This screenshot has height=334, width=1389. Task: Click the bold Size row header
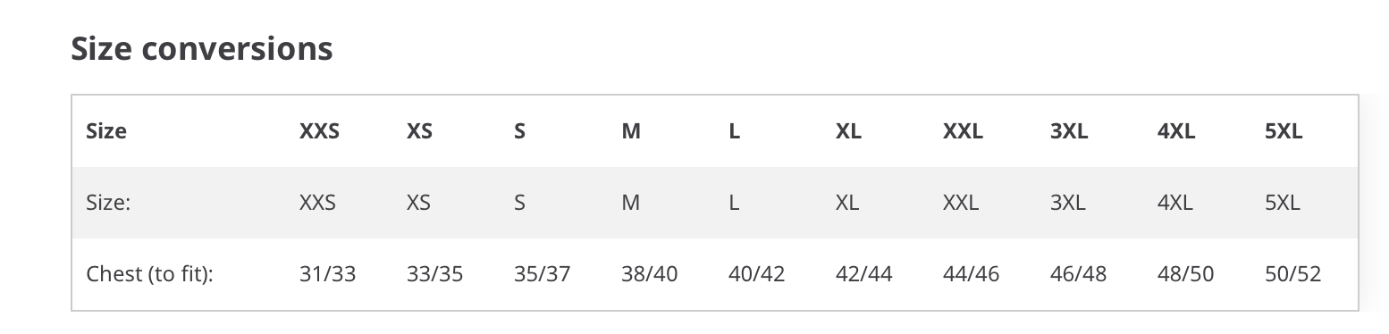click(x=106, y=131)
